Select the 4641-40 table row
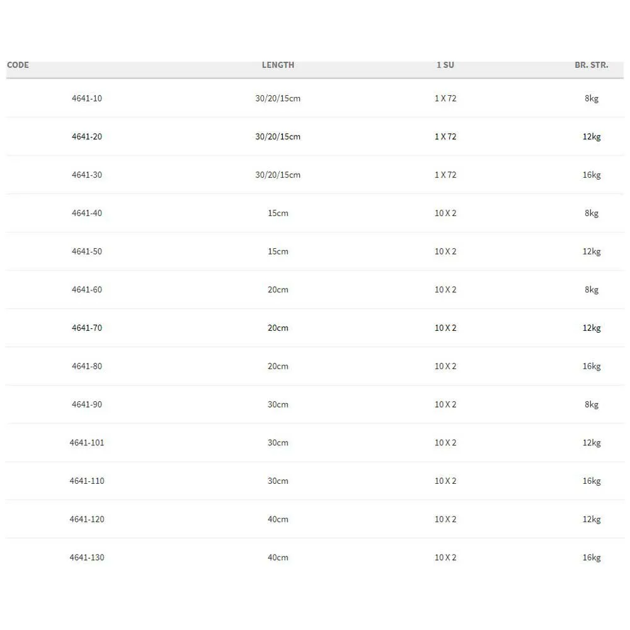Screen dimensions: 630x630 87,213
